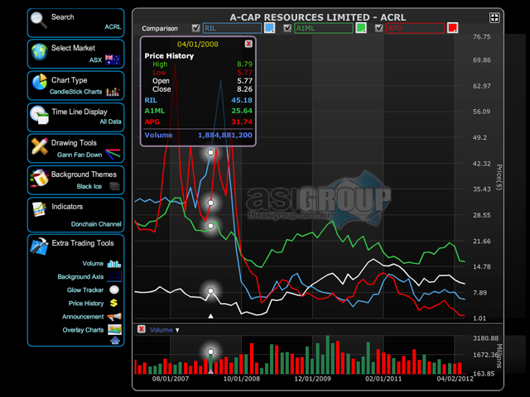
Task: Pick the green A1ML color swatch
Action: (361, 27)
